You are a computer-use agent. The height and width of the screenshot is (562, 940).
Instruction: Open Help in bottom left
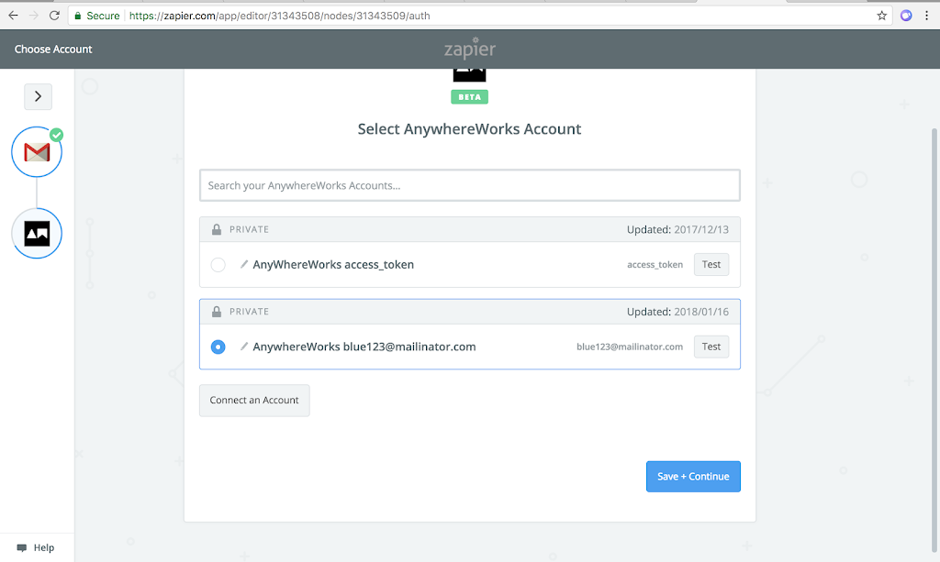pyautogui.click(x=36, y=547)
